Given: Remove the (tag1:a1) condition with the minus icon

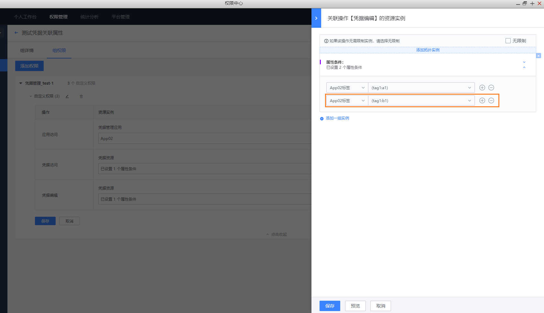Looking at the screenshot, I should [491, 88].
